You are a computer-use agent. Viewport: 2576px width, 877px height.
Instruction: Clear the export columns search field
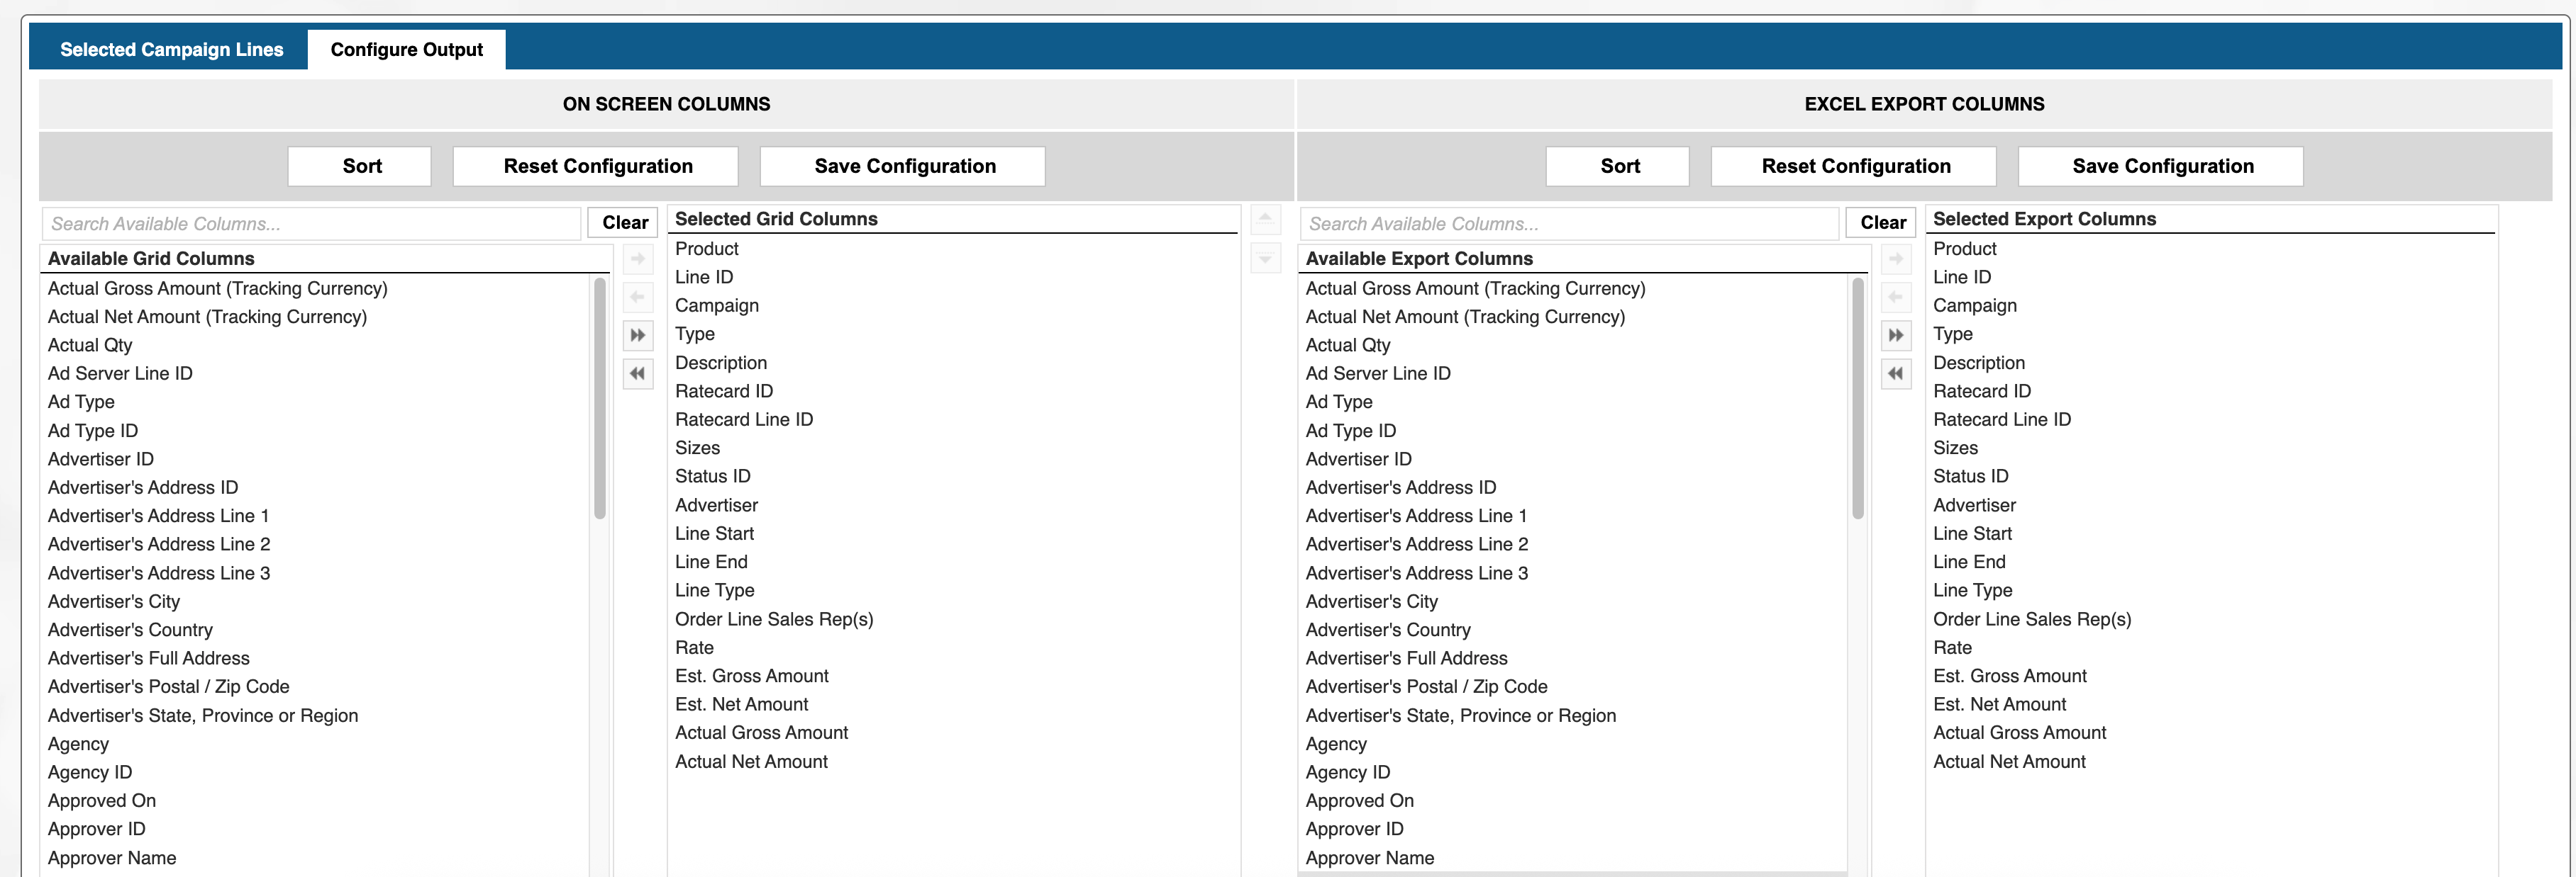click(1882, 222)
